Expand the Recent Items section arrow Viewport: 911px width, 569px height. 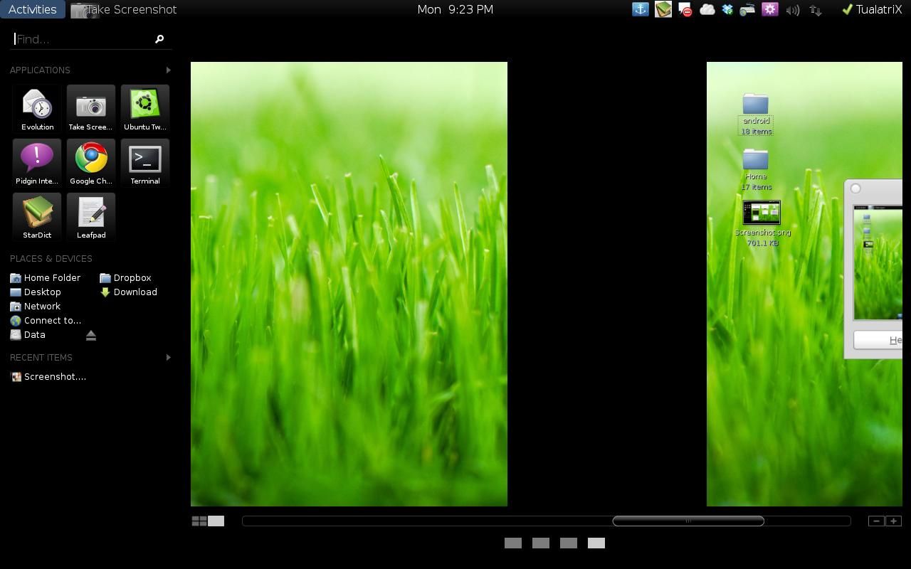168,357
